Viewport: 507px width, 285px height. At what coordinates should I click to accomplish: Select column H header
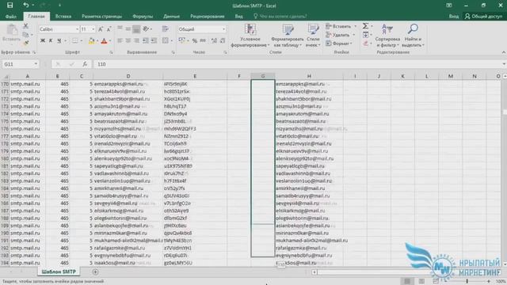click(x=309, y=76)
